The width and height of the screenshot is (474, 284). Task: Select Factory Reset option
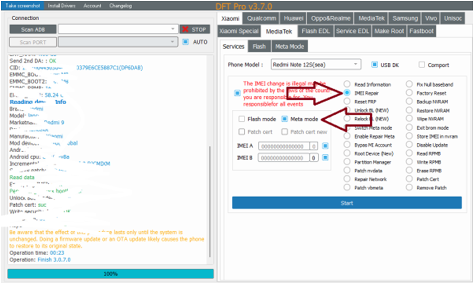coord(410,93)
